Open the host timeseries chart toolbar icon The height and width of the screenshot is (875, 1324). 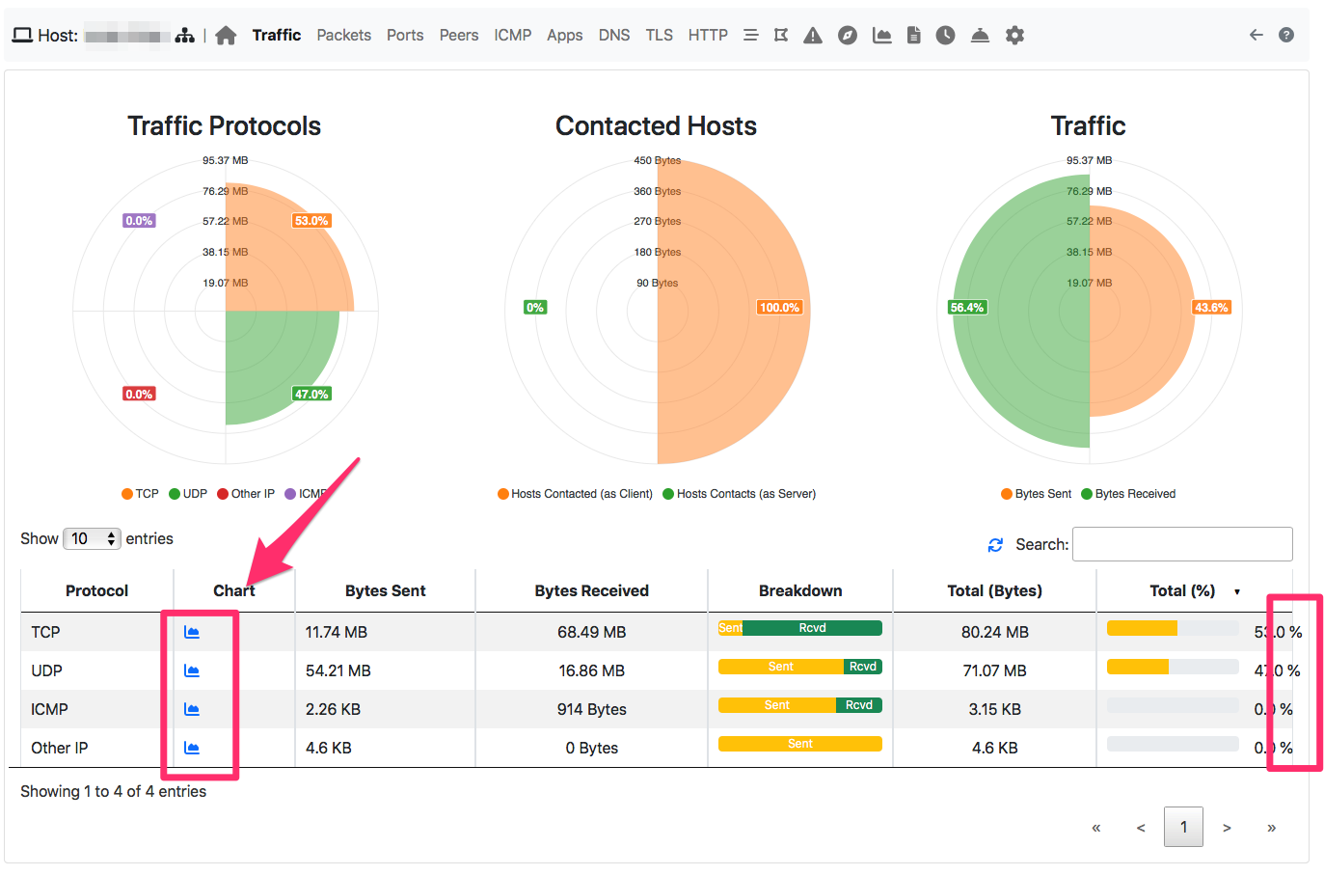(x=881, y=35)
